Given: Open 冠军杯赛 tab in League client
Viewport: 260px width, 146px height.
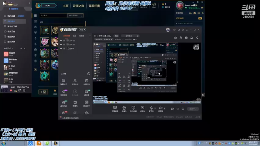Looking at the screenshot, I should coord(94,6).
